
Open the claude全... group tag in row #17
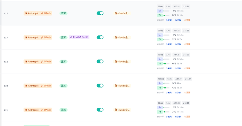tap(122, 37)
